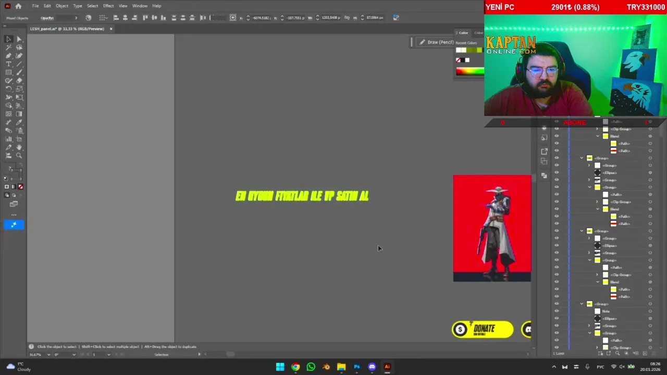This screenshot has height=375, width=667.
Task: Open the Align To dropdown in control bar
Action: [104, 18]
